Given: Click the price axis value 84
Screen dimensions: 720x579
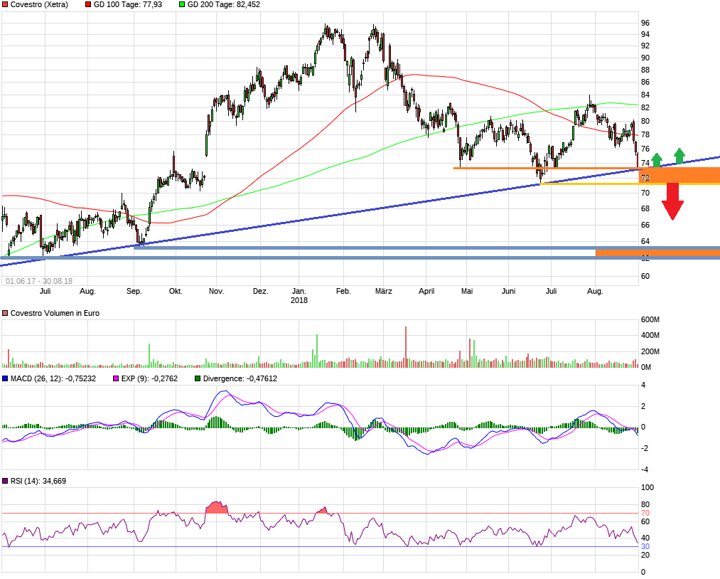Looking at the screenshot, I should 645,95.
